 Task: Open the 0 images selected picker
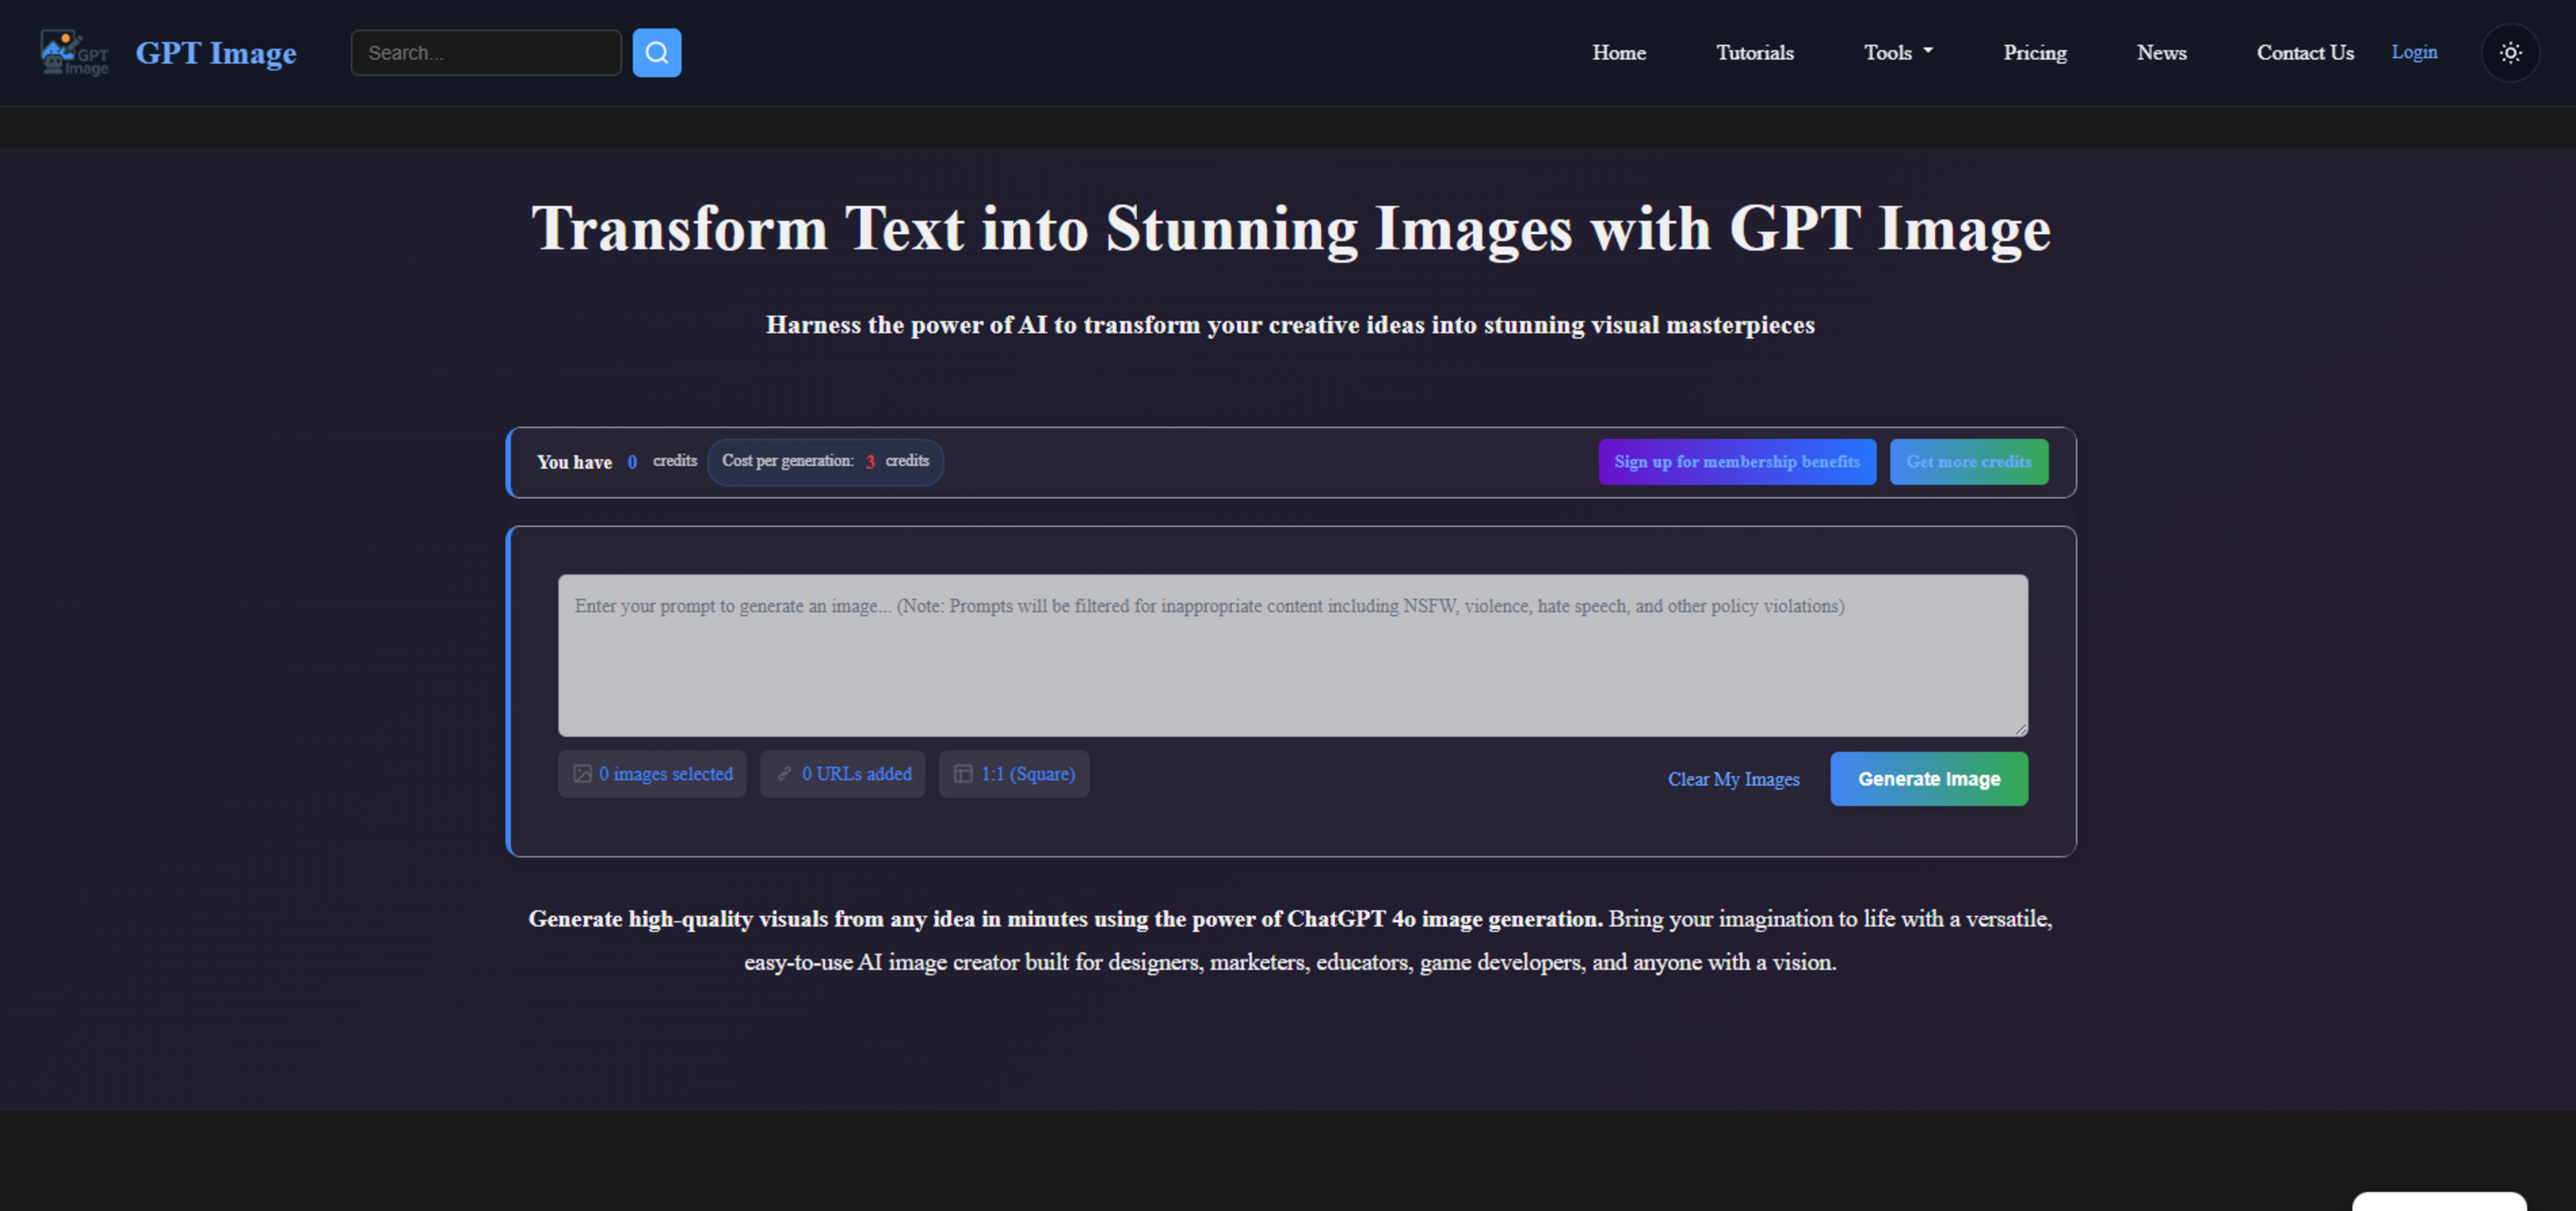(665, 774)
